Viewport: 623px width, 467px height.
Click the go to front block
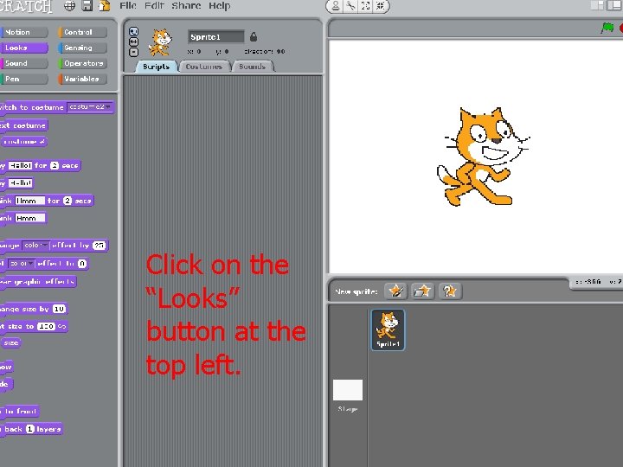point(20,411)
